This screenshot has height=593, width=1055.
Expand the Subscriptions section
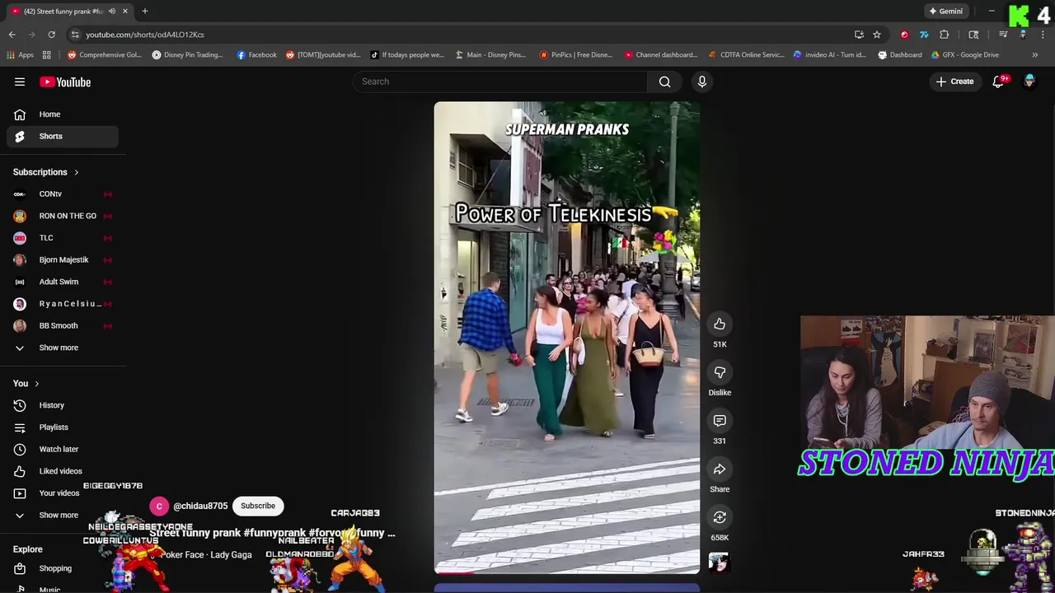click(45, 172)
